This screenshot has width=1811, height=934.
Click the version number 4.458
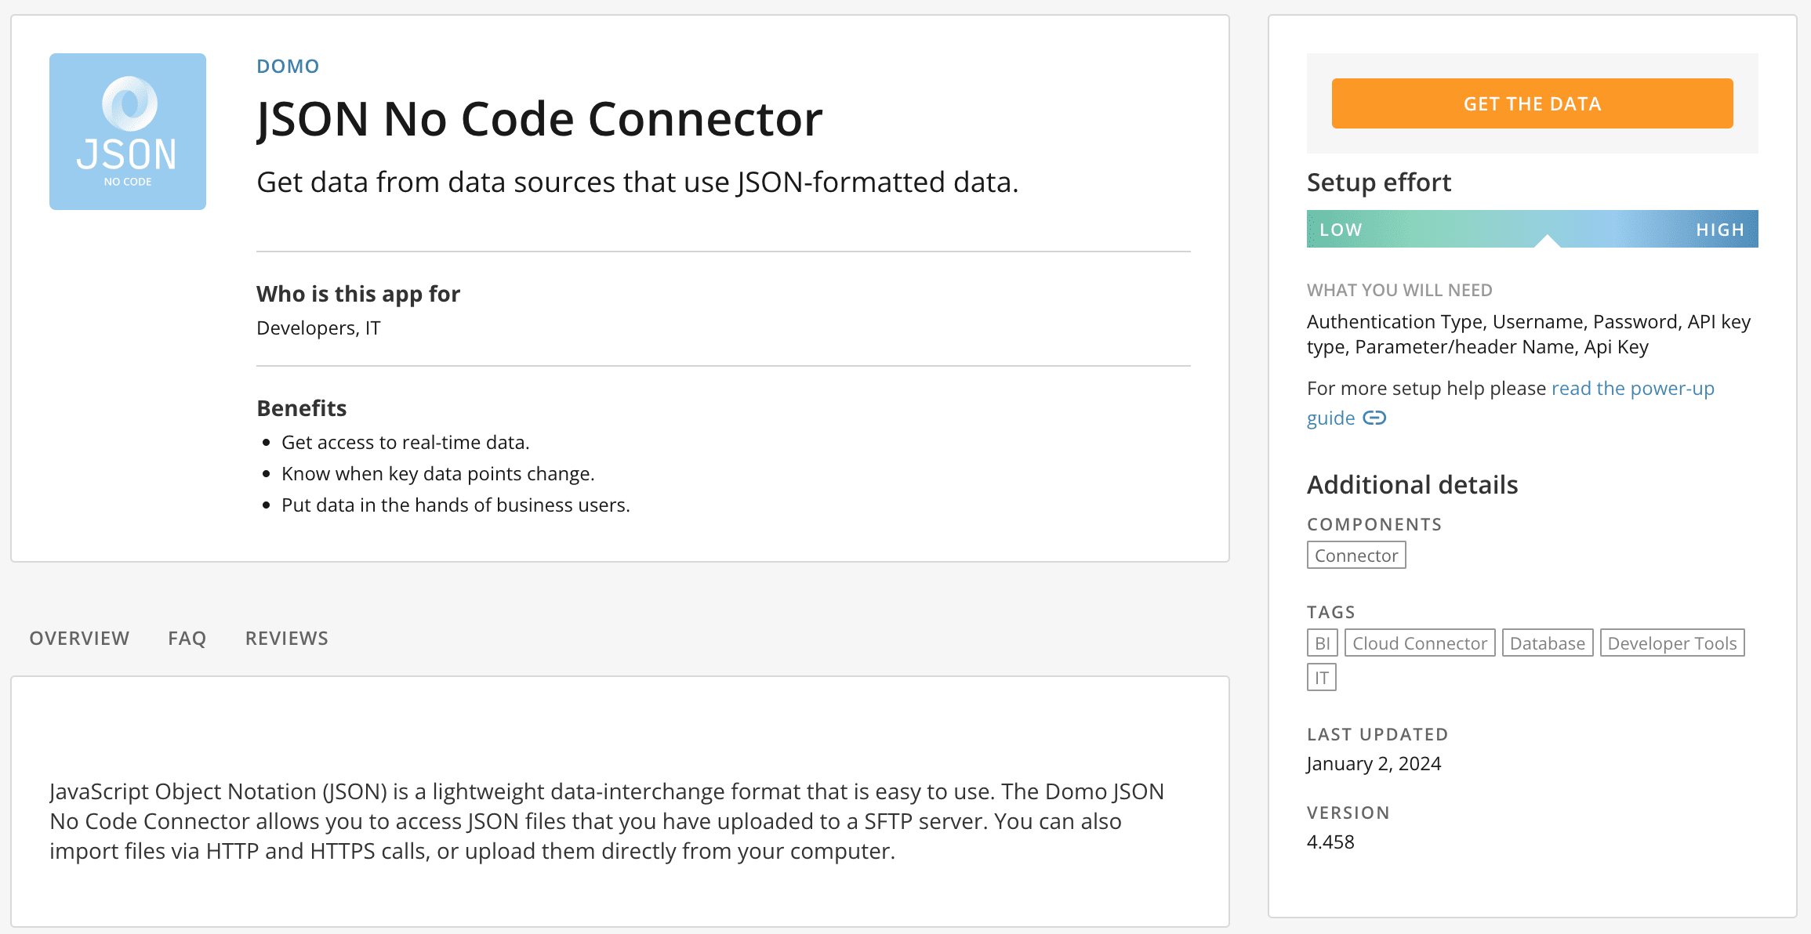[x=1330, y=842]
